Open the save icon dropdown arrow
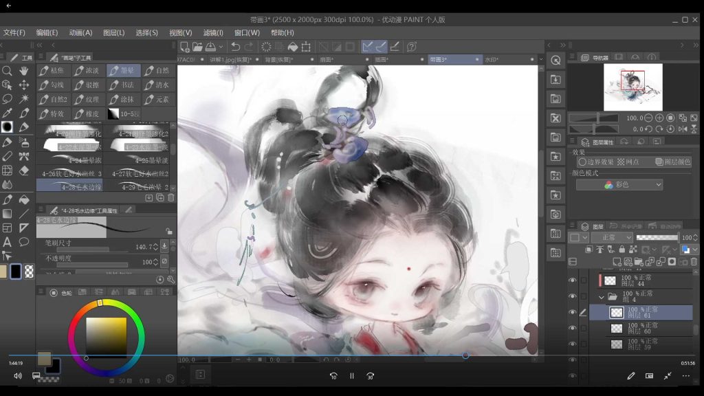The image size is (704, 396). click(221, 47)
